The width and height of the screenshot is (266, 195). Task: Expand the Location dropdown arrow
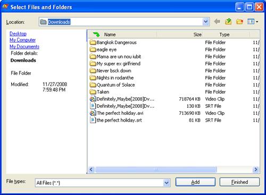[x=206, y=22]
